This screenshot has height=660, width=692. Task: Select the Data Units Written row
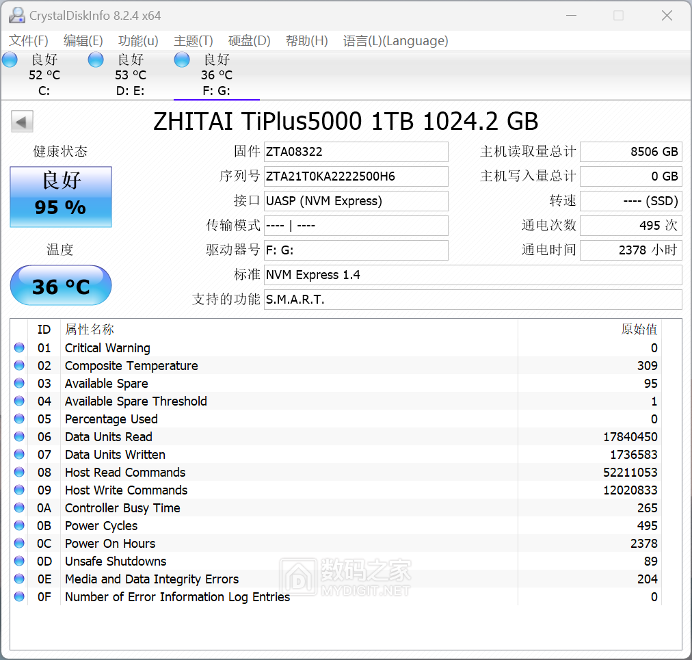336,455
